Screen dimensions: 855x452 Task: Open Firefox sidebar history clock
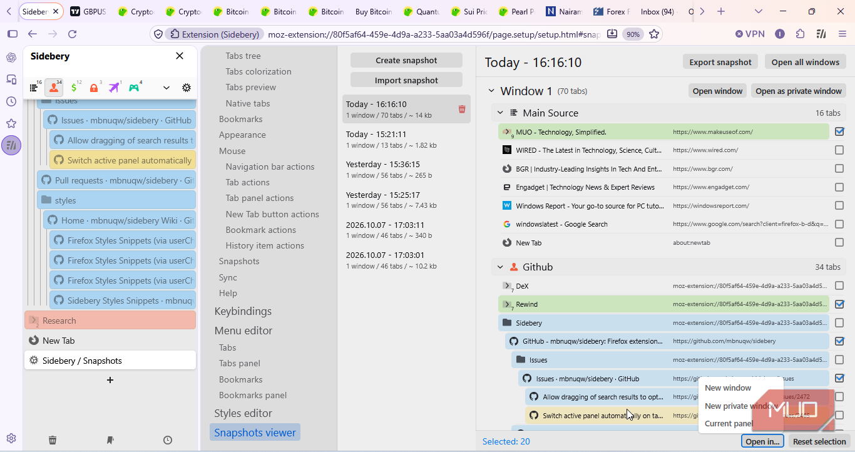click(11, 101)
